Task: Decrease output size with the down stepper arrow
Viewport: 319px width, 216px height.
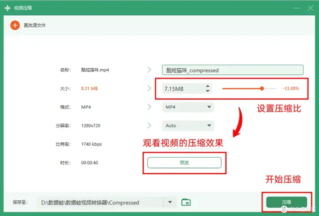Action: 208,91
